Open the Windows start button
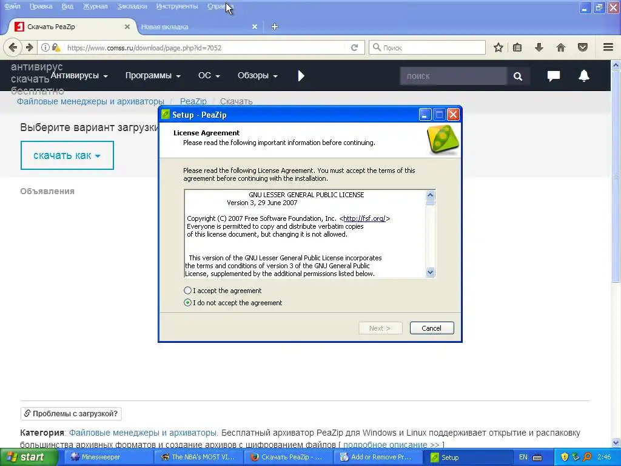 tap(29, 458)
